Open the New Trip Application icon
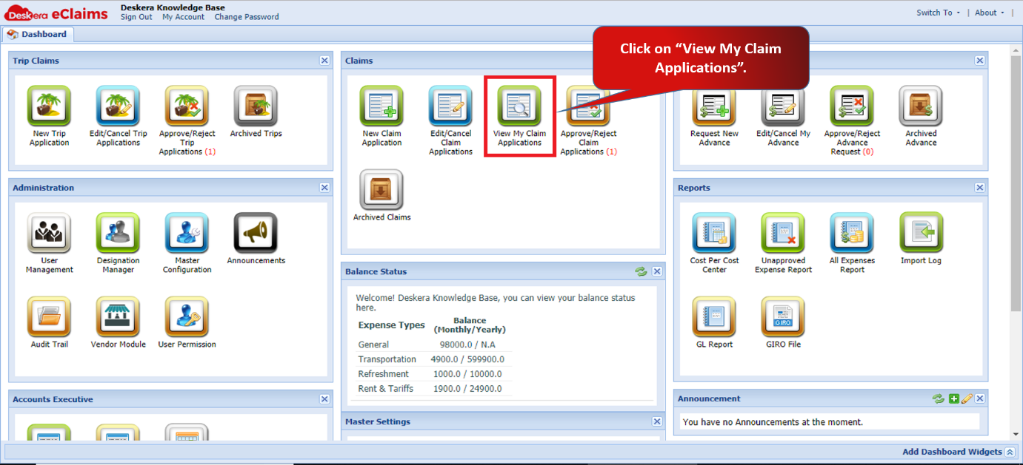Image resolution: width=1023 pixels, height=465 pixels. coord(50,106)
